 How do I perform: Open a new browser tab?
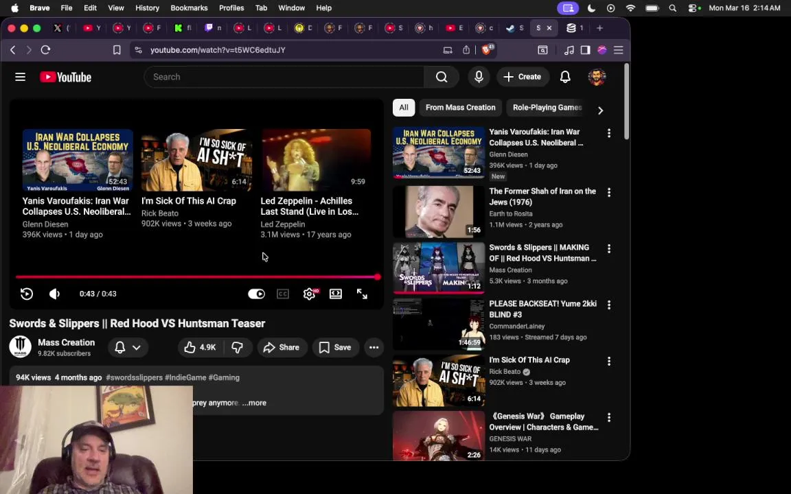pyautogui.click(x=600, y=28)
